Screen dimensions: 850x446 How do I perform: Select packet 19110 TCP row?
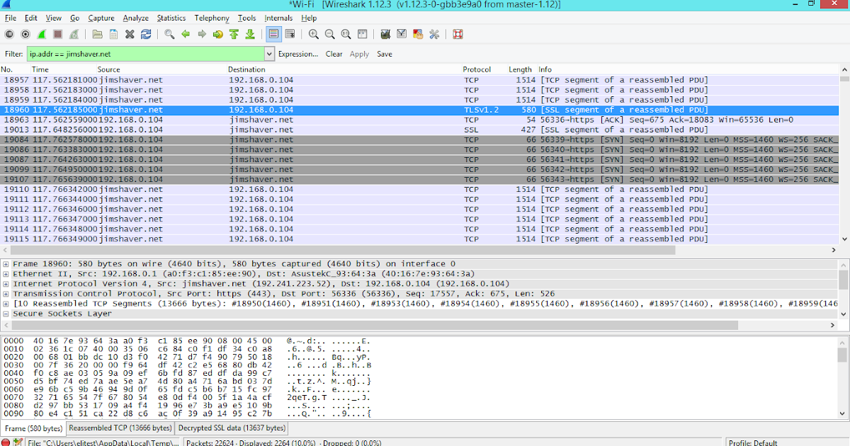(x=419, y=189)
